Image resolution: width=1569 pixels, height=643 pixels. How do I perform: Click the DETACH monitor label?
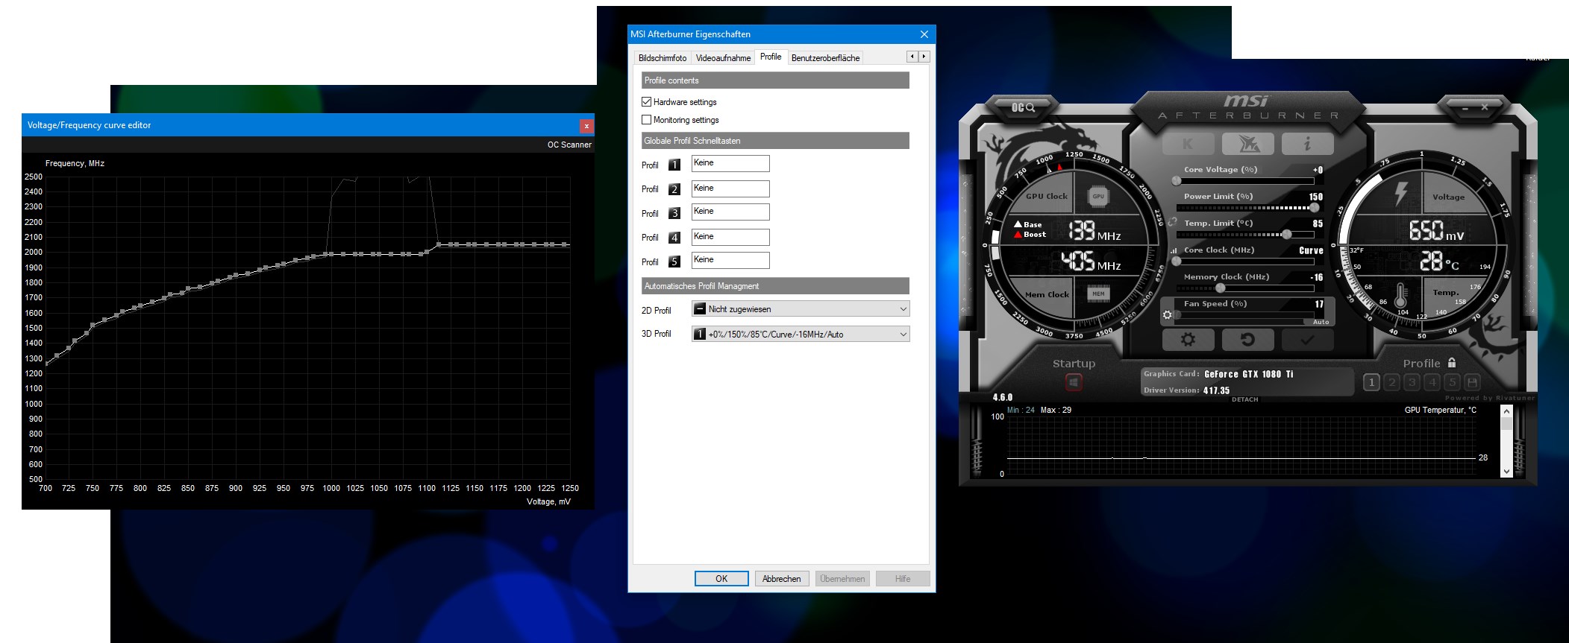click(1244, 399)
